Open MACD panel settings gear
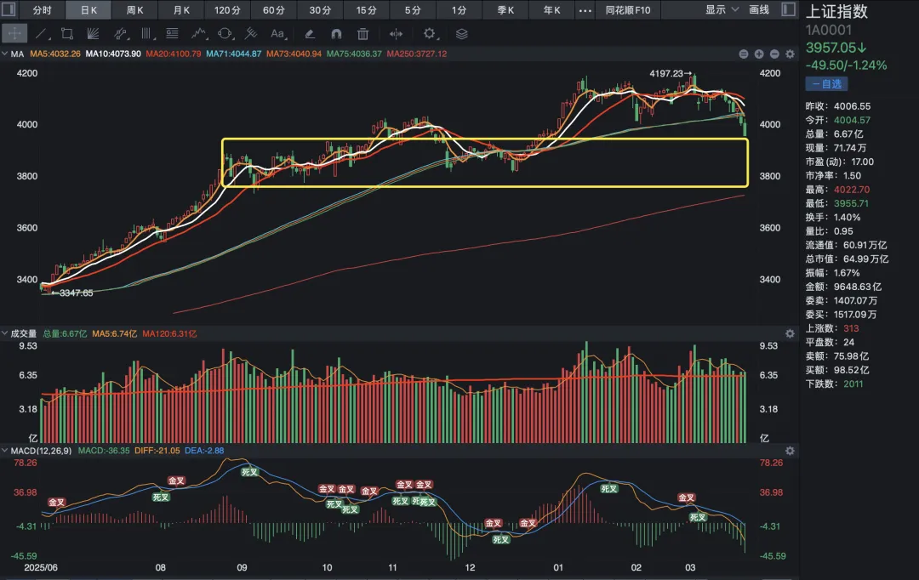Image resolution: width=919 pixels, height=580 pixels. [x=790, y=451]
